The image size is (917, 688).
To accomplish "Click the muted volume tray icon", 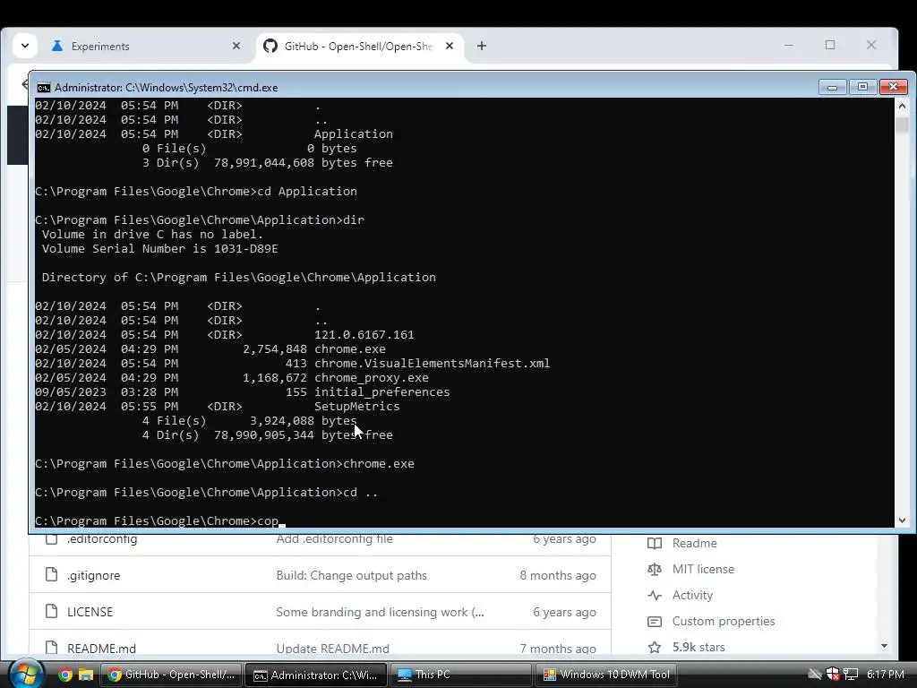I will click(815, 675).
